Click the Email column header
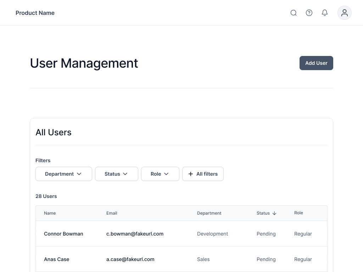 click(x=112, y=213)
